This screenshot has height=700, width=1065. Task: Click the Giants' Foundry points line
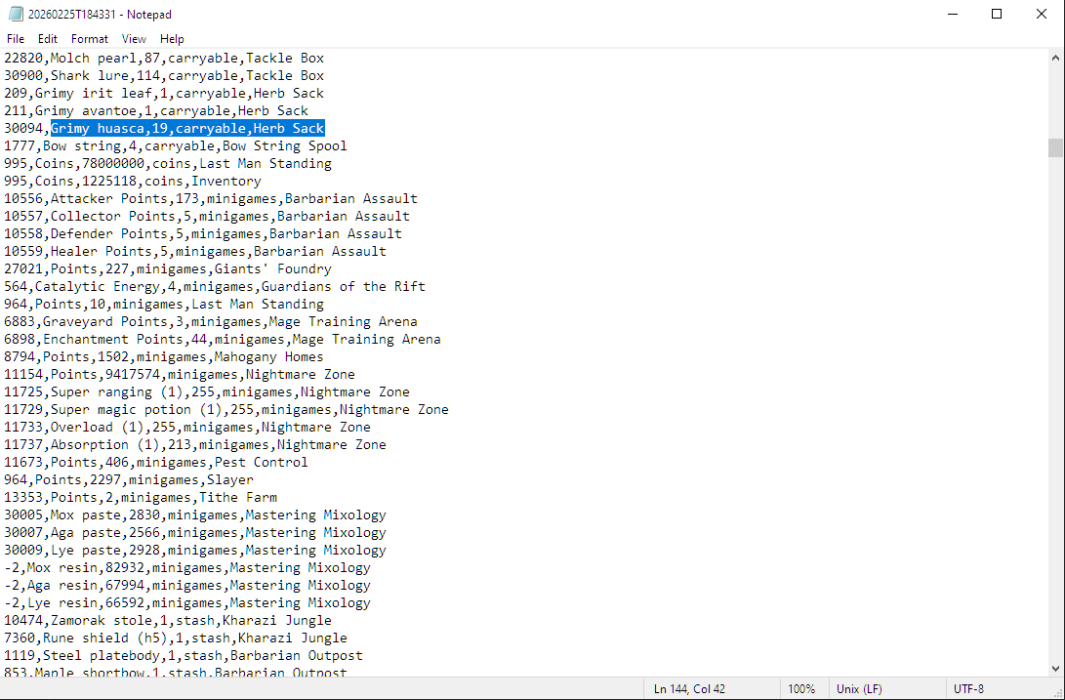tap(168, 269)
